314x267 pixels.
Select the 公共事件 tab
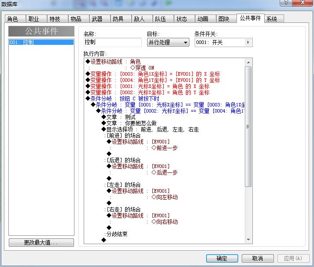click(x=251, y=18)
